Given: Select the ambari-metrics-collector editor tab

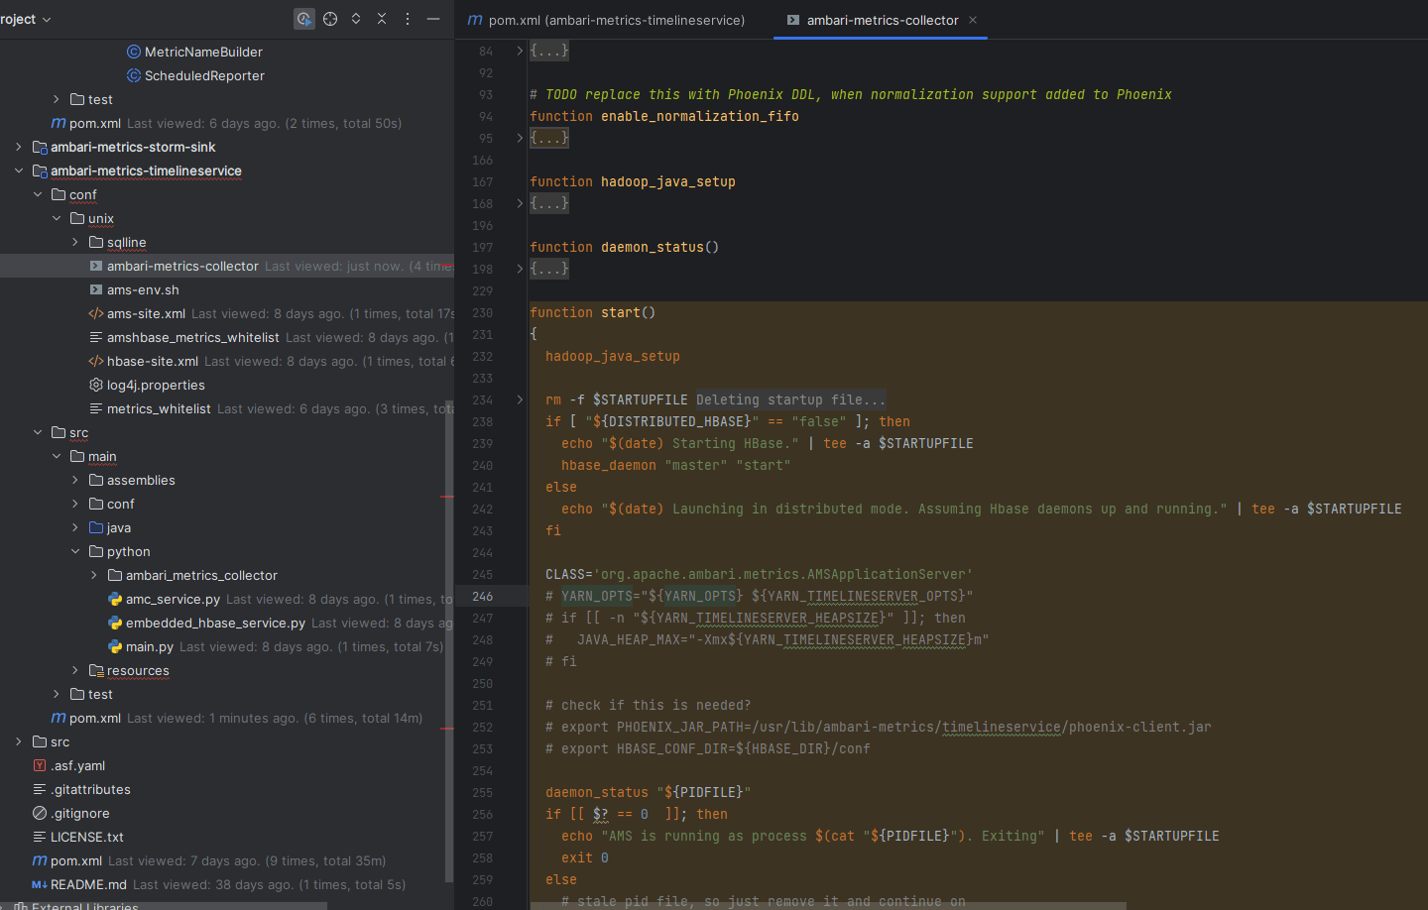Looking at the screenshot, I should 883,20.
